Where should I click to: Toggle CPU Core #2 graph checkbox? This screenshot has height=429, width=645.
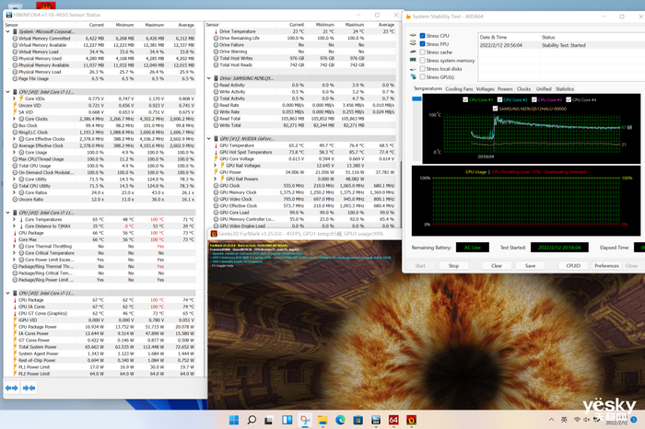point(499,99)
